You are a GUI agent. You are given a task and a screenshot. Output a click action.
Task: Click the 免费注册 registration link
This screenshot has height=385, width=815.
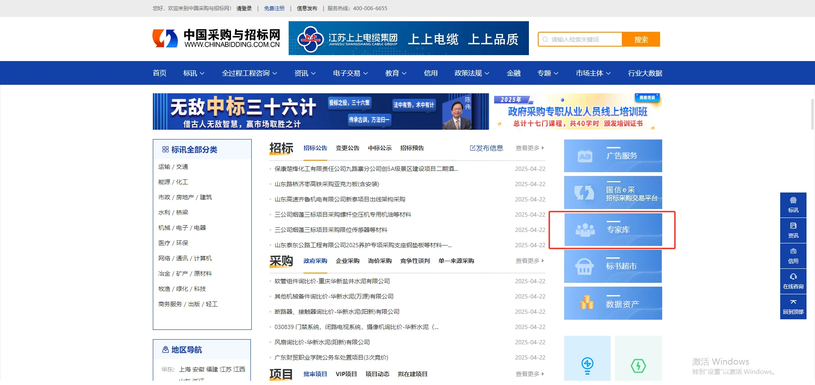tap(274, 8)
